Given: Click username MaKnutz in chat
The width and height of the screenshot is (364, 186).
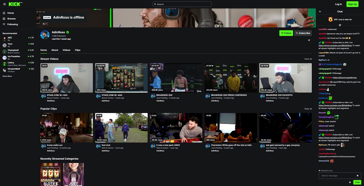Looking at the screenshot, I should (323, 145).
